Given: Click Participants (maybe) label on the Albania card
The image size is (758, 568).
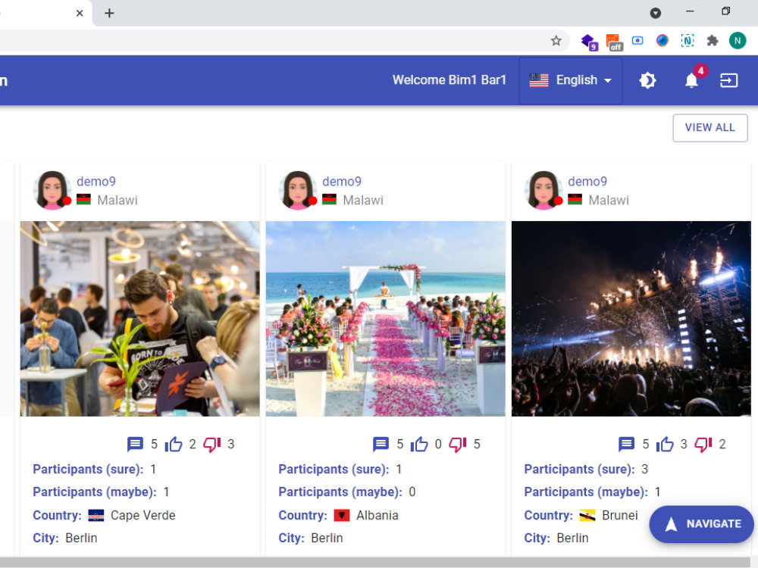Looking at the screenshot, I should 340,492.
